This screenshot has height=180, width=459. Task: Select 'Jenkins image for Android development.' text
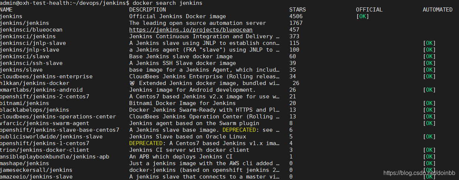[x=193, y=90]
